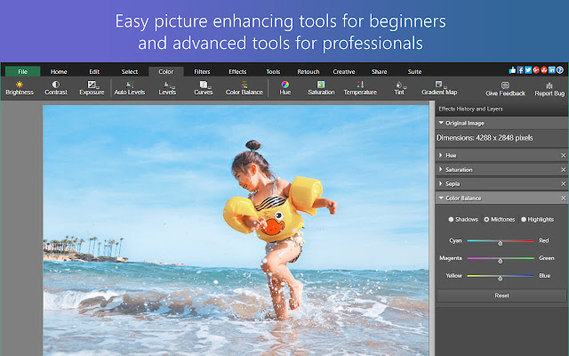Open the Retouch tab
The height and width of the screenshot is (356, 569).
pos(308,71)
